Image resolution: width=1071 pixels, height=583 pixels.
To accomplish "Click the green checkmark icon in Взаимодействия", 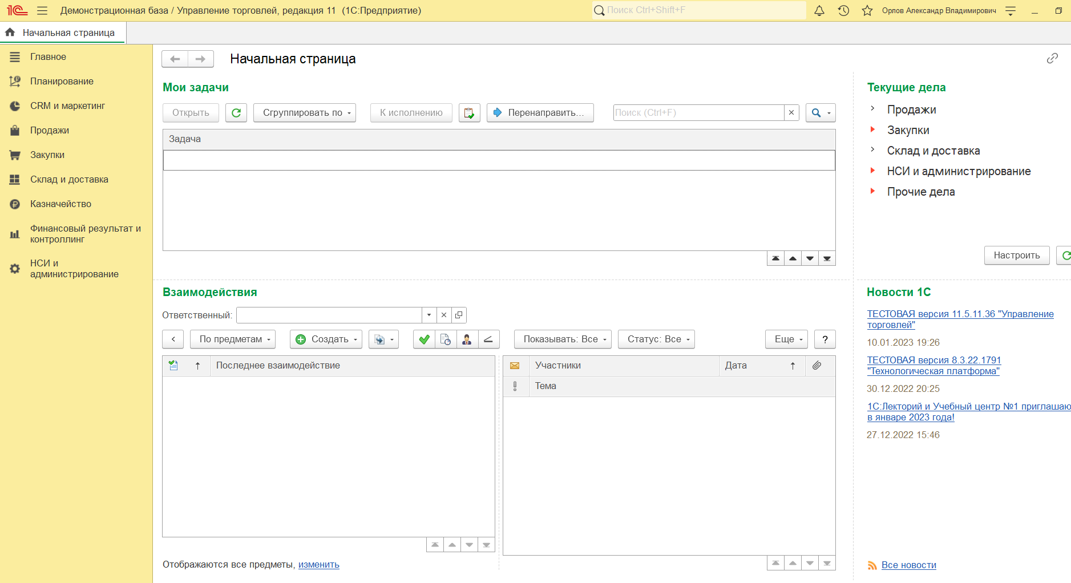I will [424, 339].
